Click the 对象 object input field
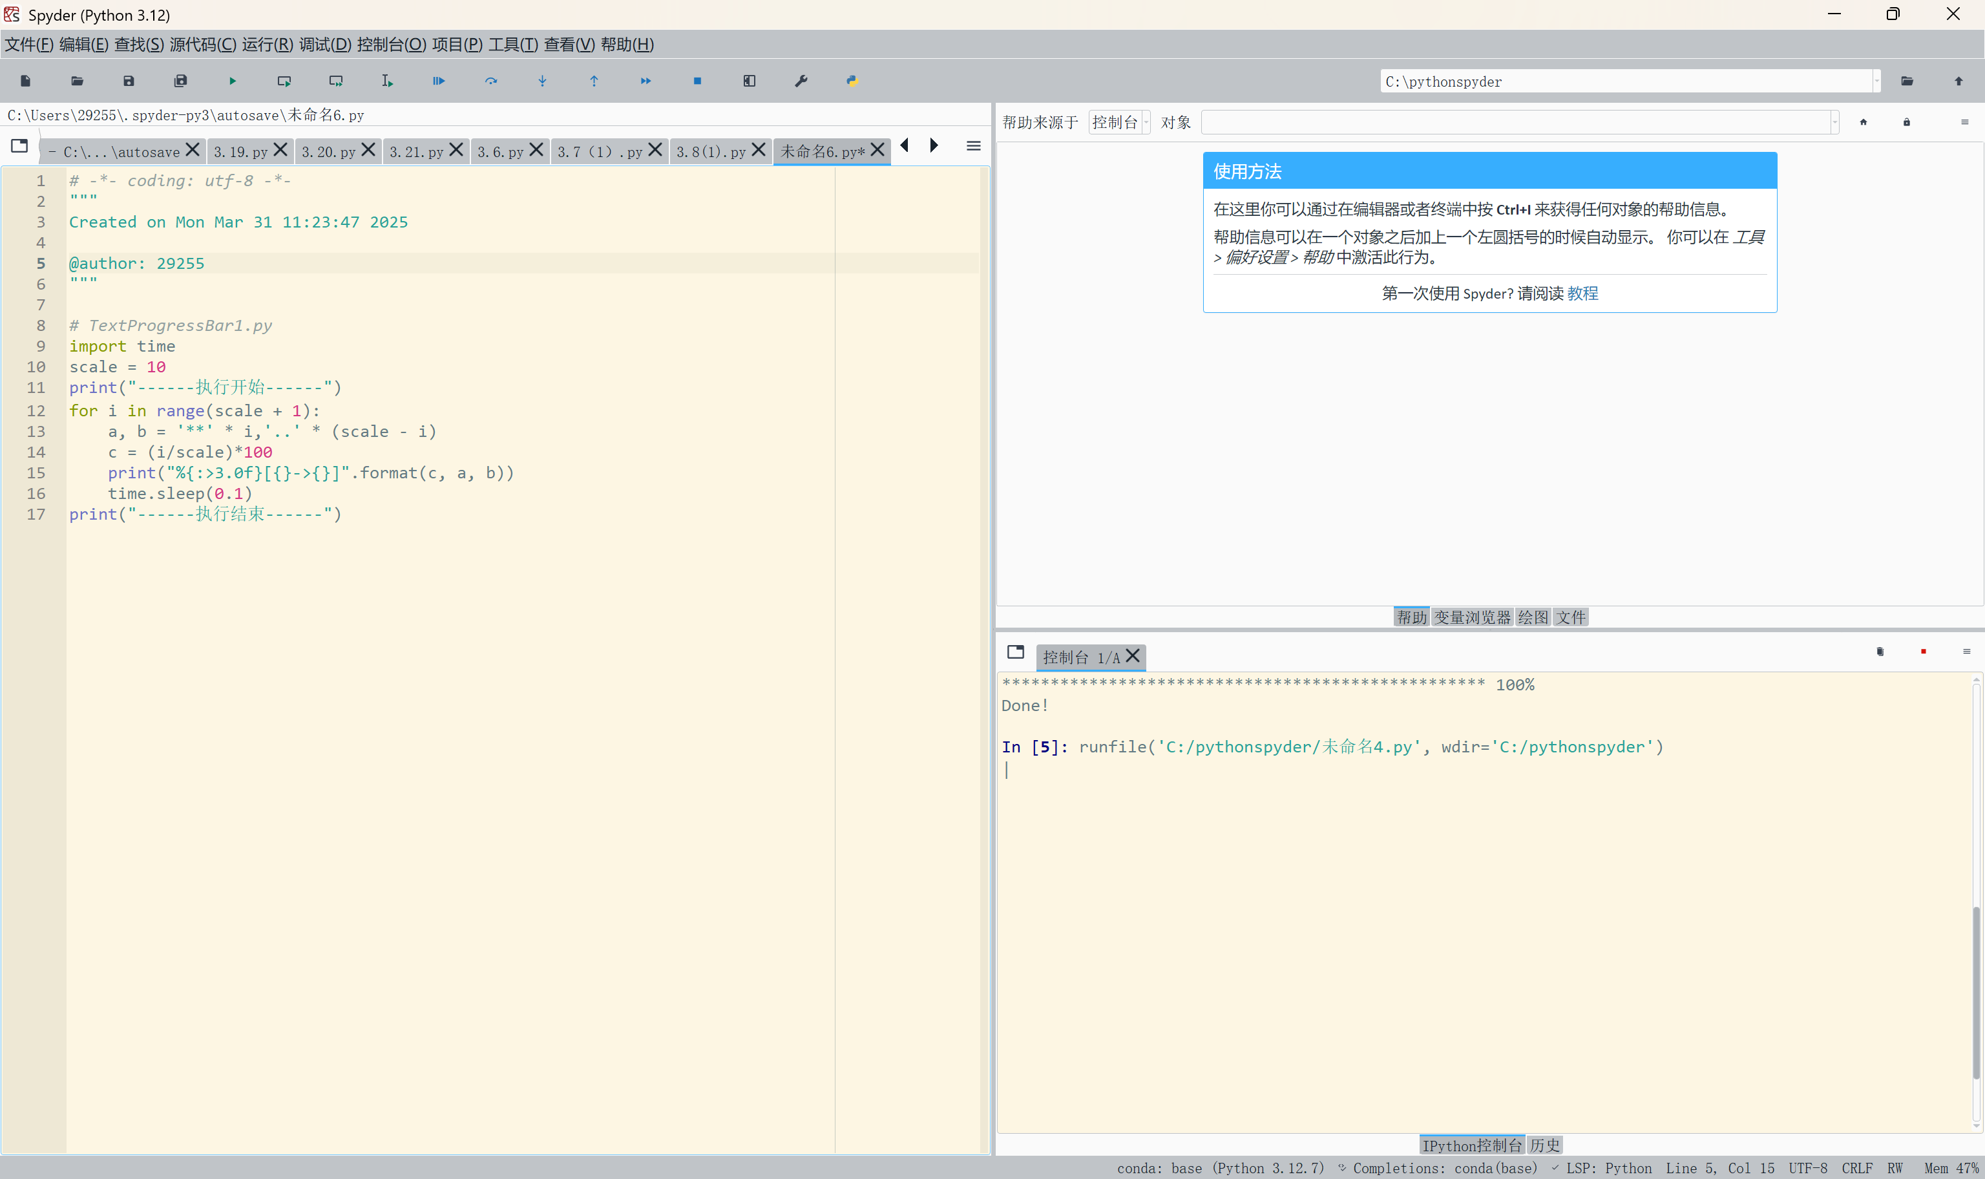 (1515, 122)
